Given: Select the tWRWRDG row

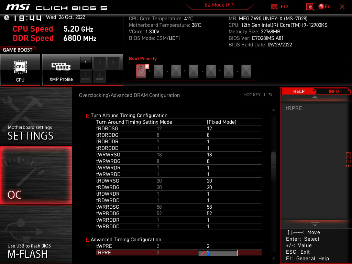Looking at the screenshot, I should point(179,161).
